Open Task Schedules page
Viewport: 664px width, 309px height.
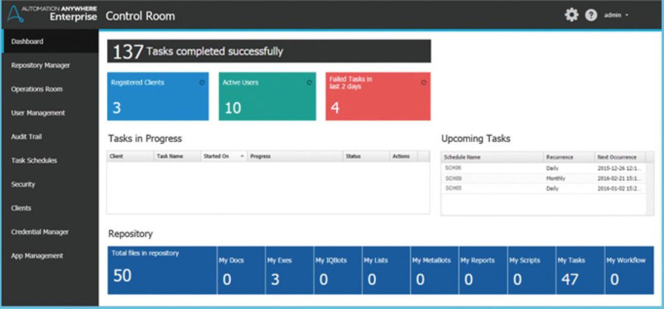pyautogui.click(x=34, y=161)
